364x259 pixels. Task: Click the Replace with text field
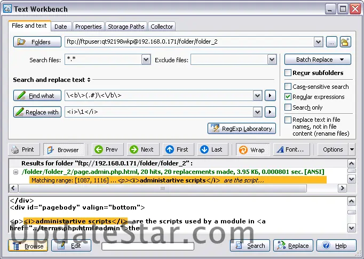tap(159, 112)
